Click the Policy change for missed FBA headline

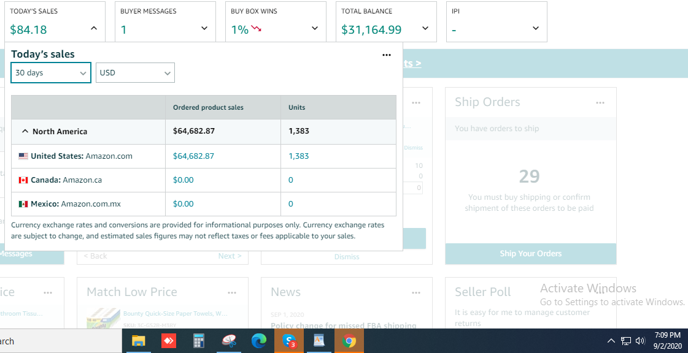coord(344,325)
